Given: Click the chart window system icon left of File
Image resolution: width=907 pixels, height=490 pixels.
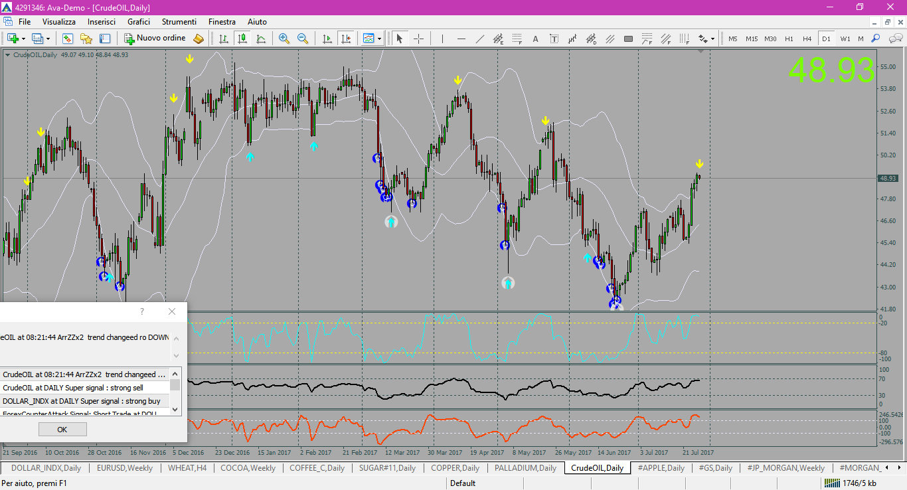Looking at the screenshot, I should pos(7,22).
